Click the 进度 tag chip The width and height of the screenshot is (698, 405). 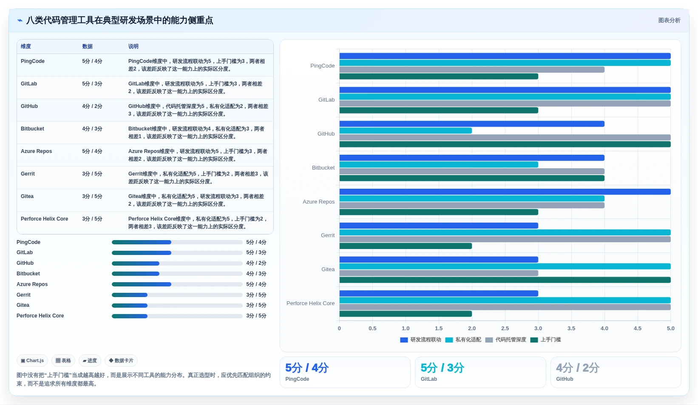tap(90, 361)
